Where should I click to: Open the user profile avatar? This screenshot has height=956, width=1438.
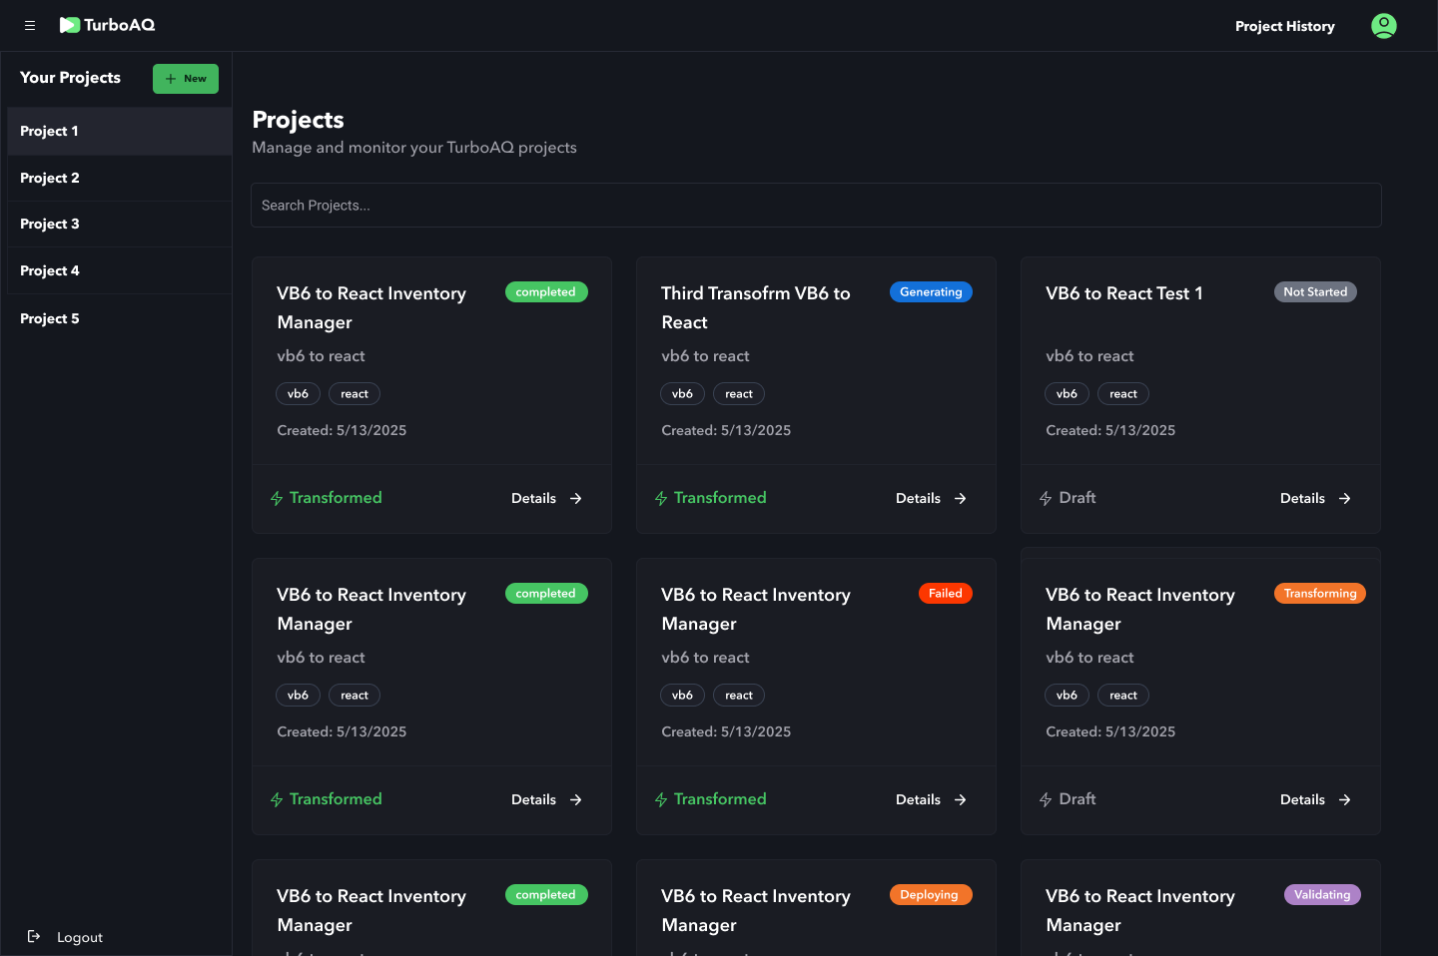point(1384,26)
